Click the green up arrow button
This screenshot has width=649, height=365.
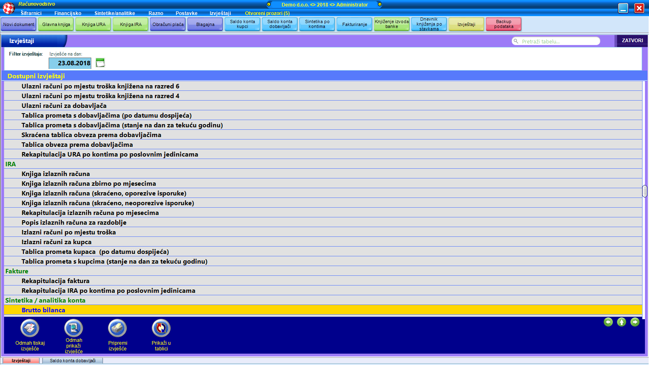tap(621, 322)
